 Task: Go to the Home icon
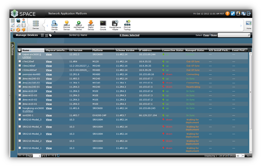pos(249,25)
